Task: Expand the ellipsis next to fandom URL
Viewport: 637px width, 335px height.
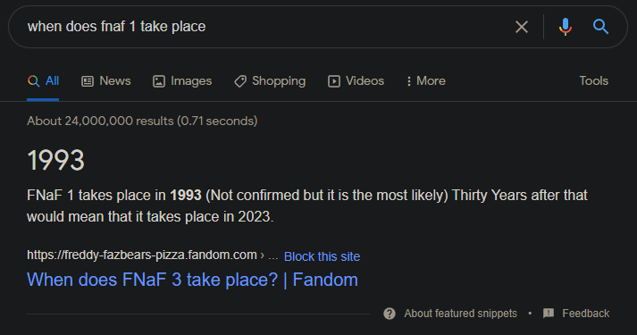Action: (273, 255)
